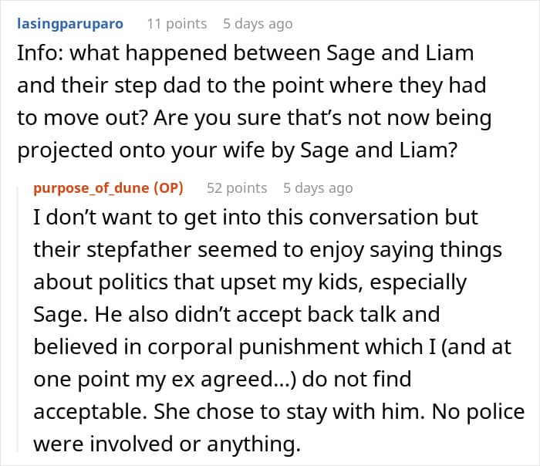Screen dimensions: 540x466
Task: Open timestamp on purpose_of_dune's reply
Action: coord(318,188)
